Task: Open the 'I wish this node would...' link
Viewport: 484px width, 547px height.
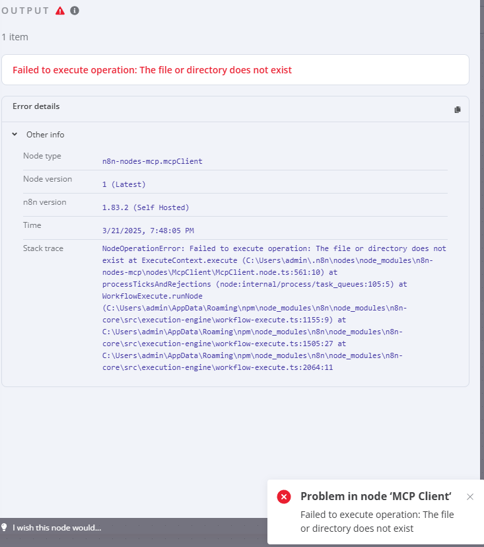Action: coord(57,527)
